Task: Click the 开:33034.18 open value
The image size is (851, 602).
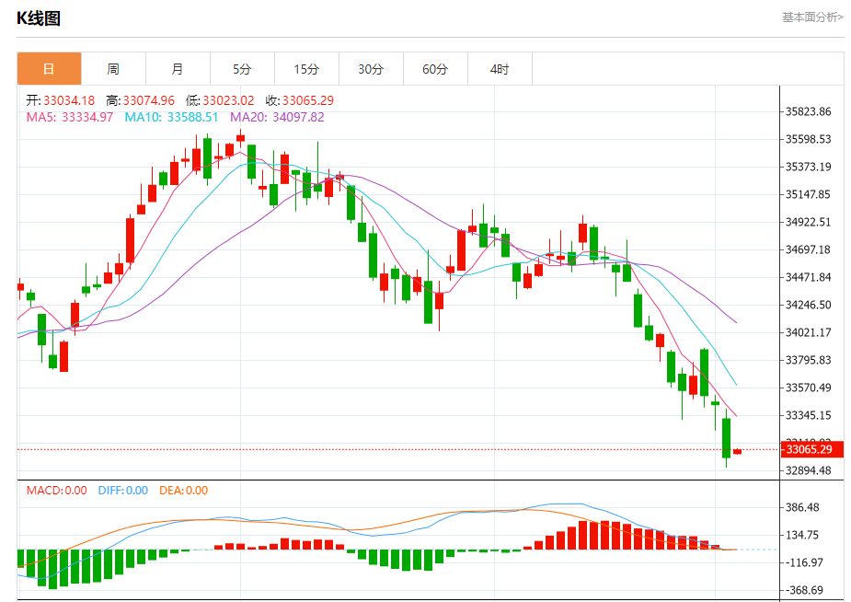Action: pos(60,100)
